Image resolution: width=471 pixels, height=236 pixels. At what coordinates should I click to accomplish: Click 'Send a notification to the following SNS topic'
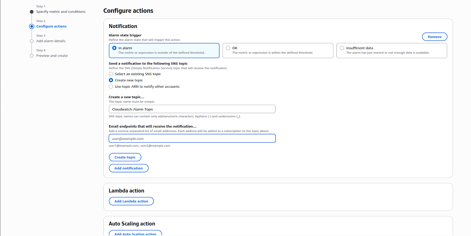(148, 64)
